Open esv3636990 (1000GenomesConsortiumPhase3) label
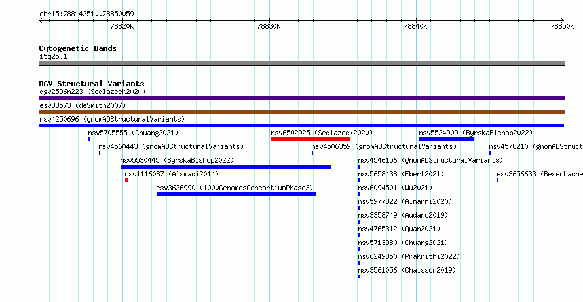Image resolution: width=583 pixels, height=302 pixels. tap(235, 188)
